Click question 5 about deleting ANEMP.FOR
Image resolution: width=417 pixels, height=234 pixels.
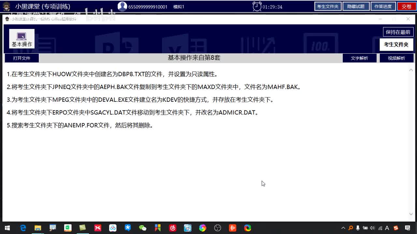coord(80,125)
